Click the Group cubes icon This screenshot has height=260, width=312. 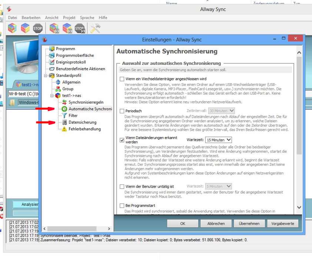[58, 89]
